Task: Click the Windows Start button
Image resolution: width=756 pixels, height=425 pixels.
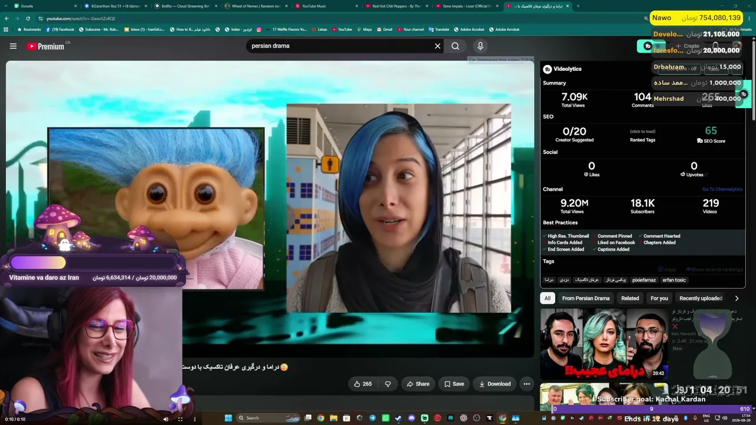Action: coord(229,418)
